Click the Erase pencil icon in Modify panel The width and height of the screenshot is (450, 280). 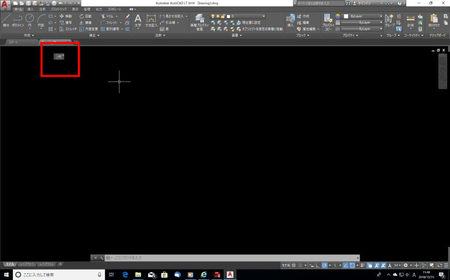click(x=128, y=17)
